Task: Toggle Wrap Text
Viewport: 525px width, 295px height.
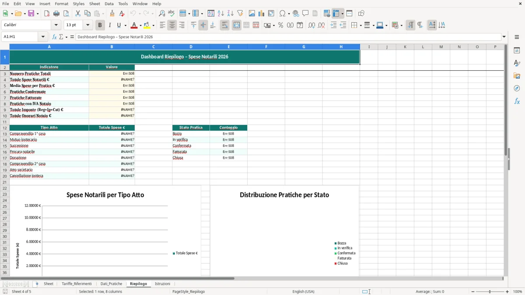Action: pyautogui.click(x=225, y=25)
